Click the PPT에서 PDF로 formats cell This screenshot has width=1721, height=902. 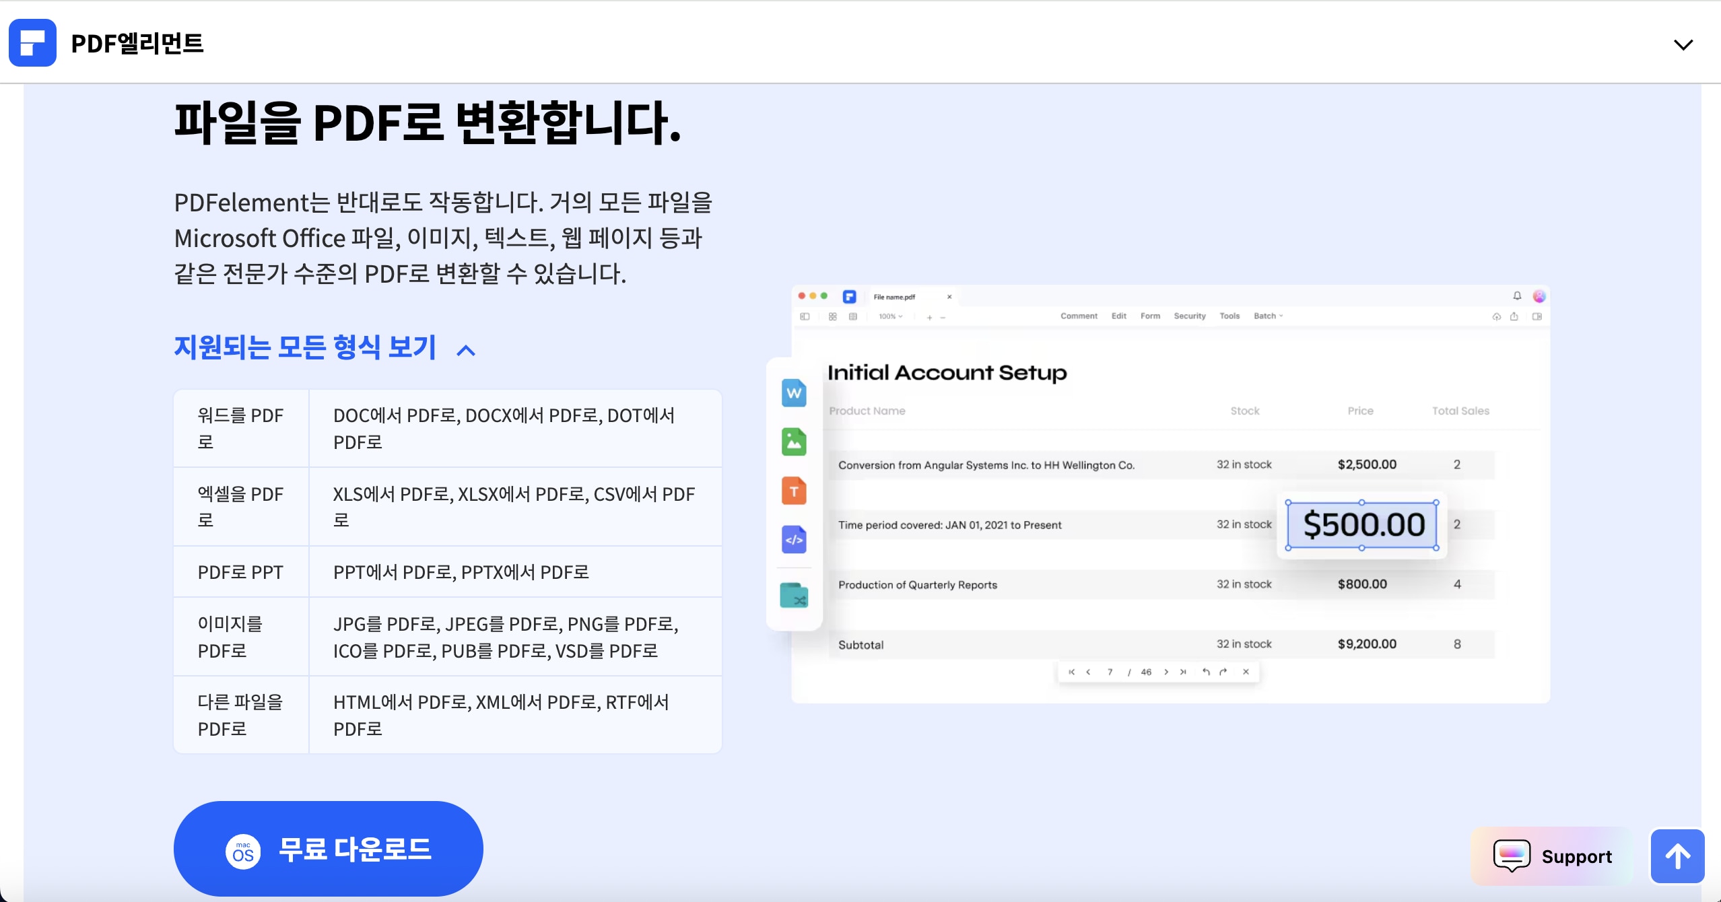click(x=515, y=572)
